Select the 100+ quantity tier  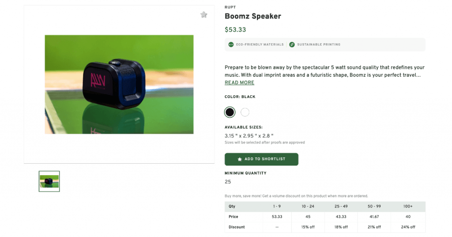[x=408, y=207]
